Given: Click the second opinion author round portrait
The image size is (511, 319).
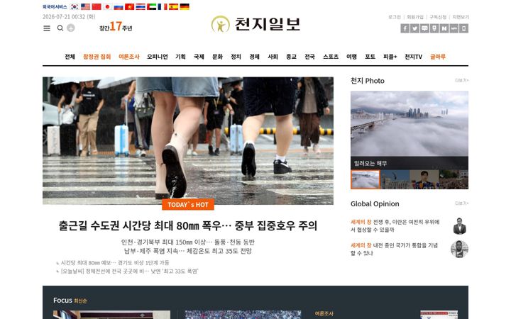Looking at the screenshot, I should 459,250.
